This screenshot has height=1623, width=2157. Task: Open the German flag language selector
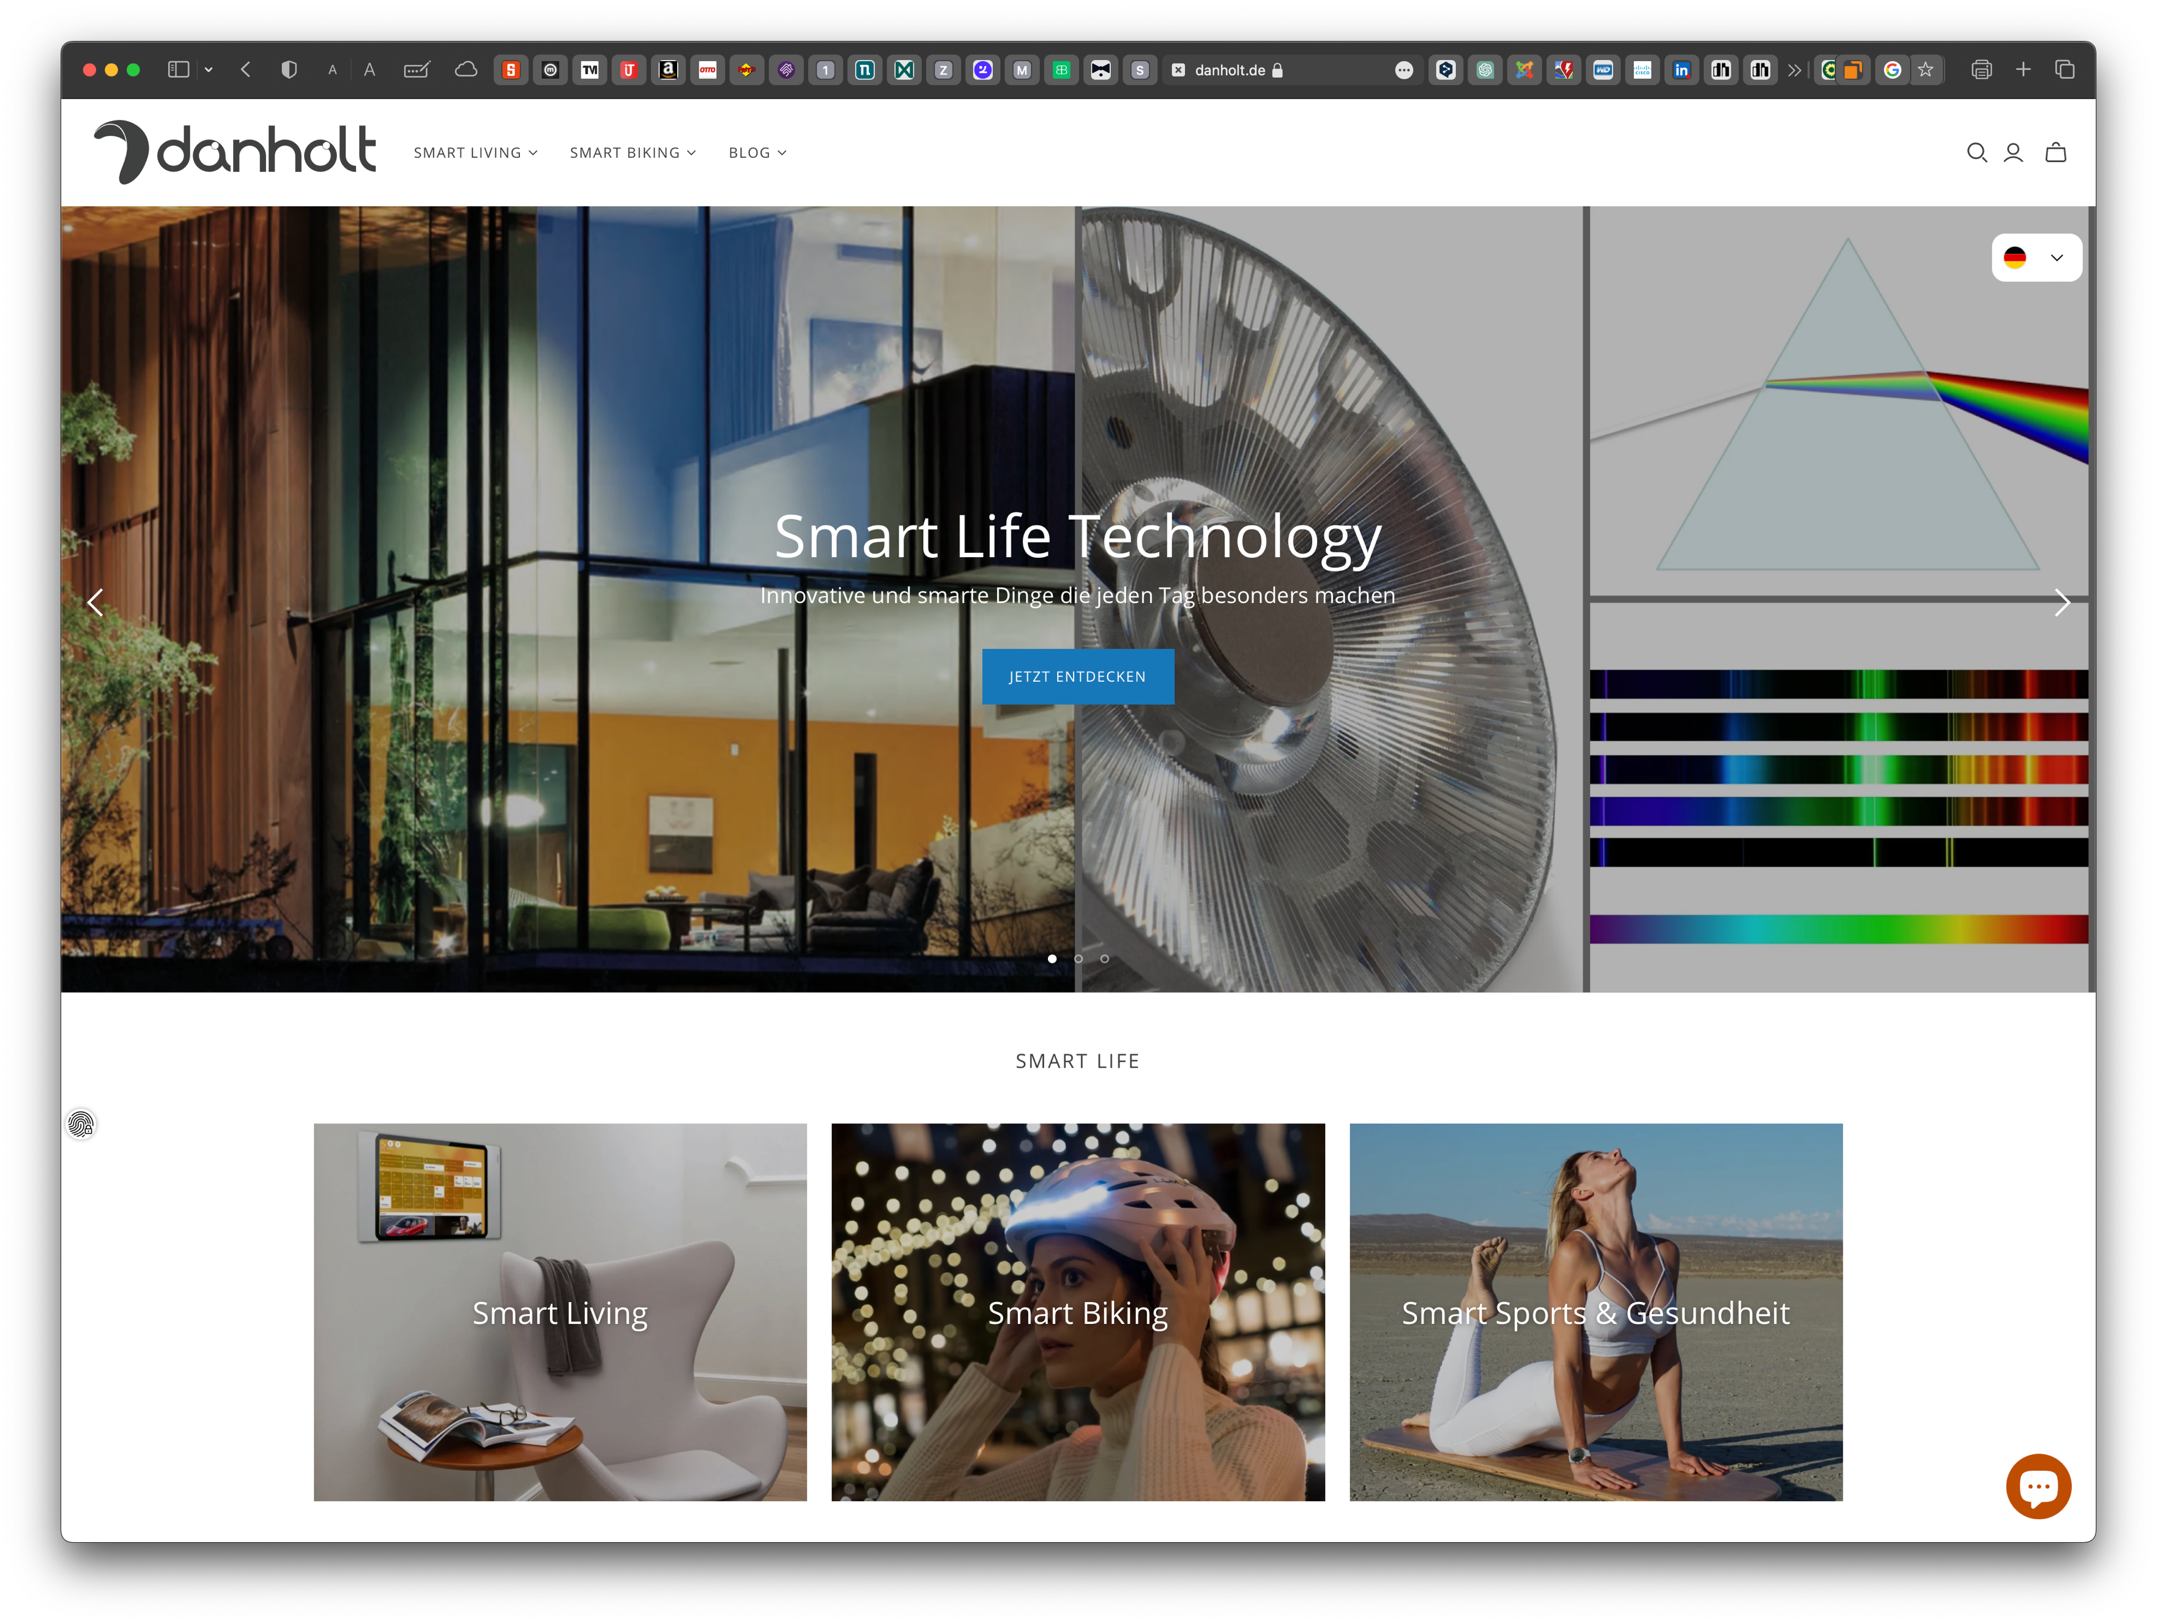coord(2036,258)
